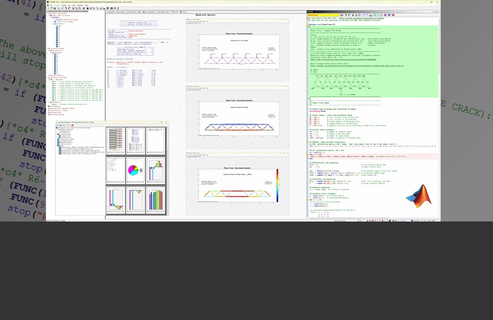
Task: Click the yellow PlanarTruss name field
Action: point(323,15)
